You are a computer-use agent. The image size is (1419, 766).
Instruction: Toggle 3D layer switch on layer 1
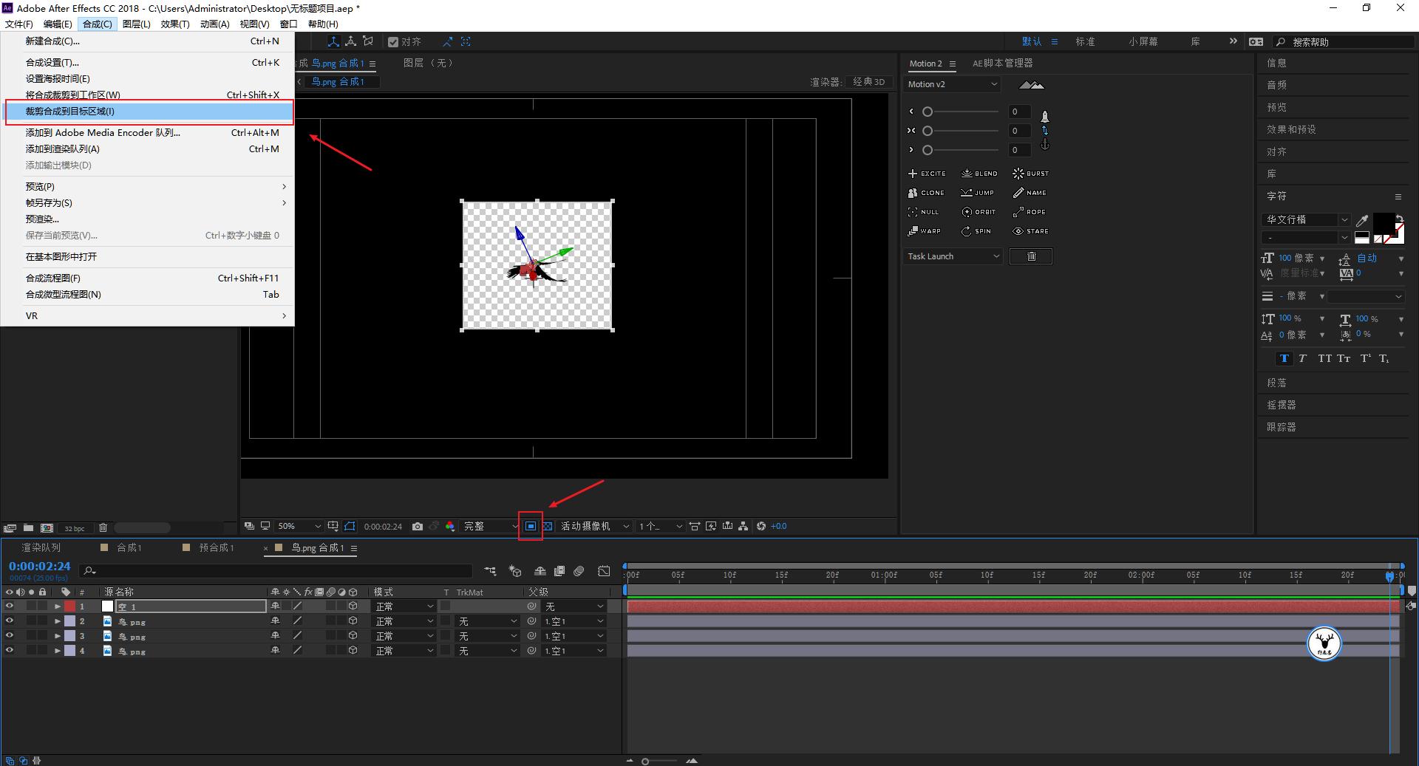(353, 606)
